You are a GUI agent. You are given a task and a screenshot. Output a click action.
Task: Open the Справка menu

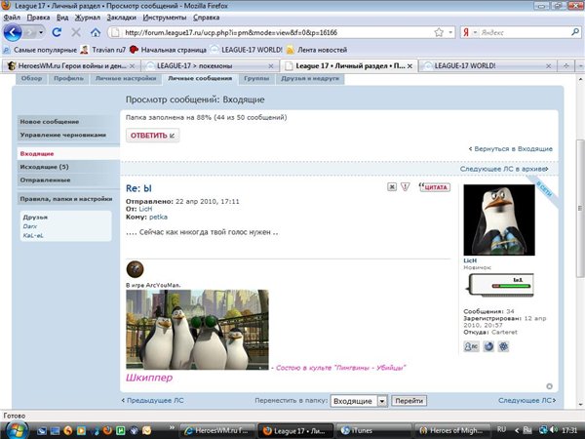click(206, 18)
